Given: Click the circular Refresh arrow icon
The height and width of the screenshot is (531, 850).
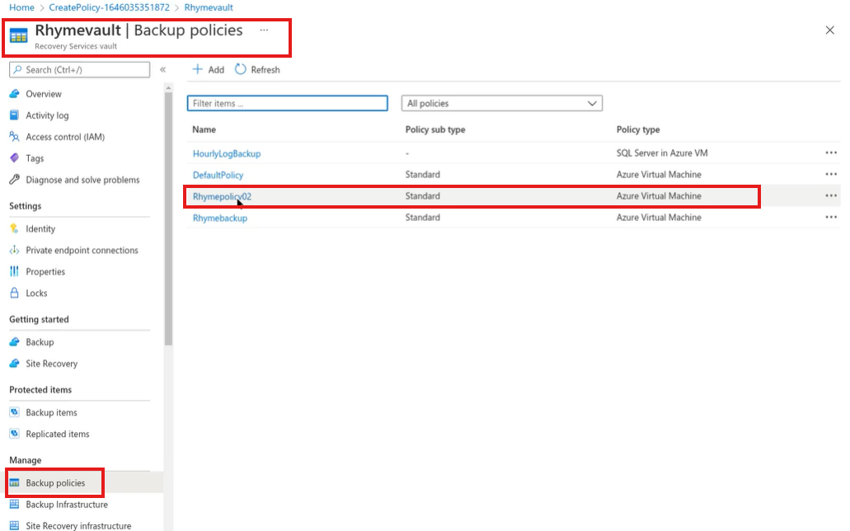Looking at the screenshot, I should (241, 69).
